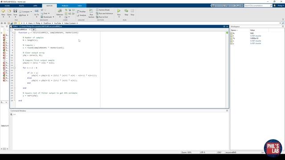Insert a Section Break
Screen dimensions: 285x160
click(103, 10)
